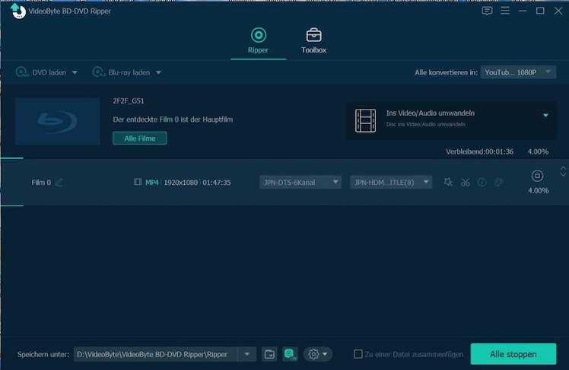Open the effects editor star-wand icon
The height and width of the screenshot is (370, 569).
coord(448,182)
